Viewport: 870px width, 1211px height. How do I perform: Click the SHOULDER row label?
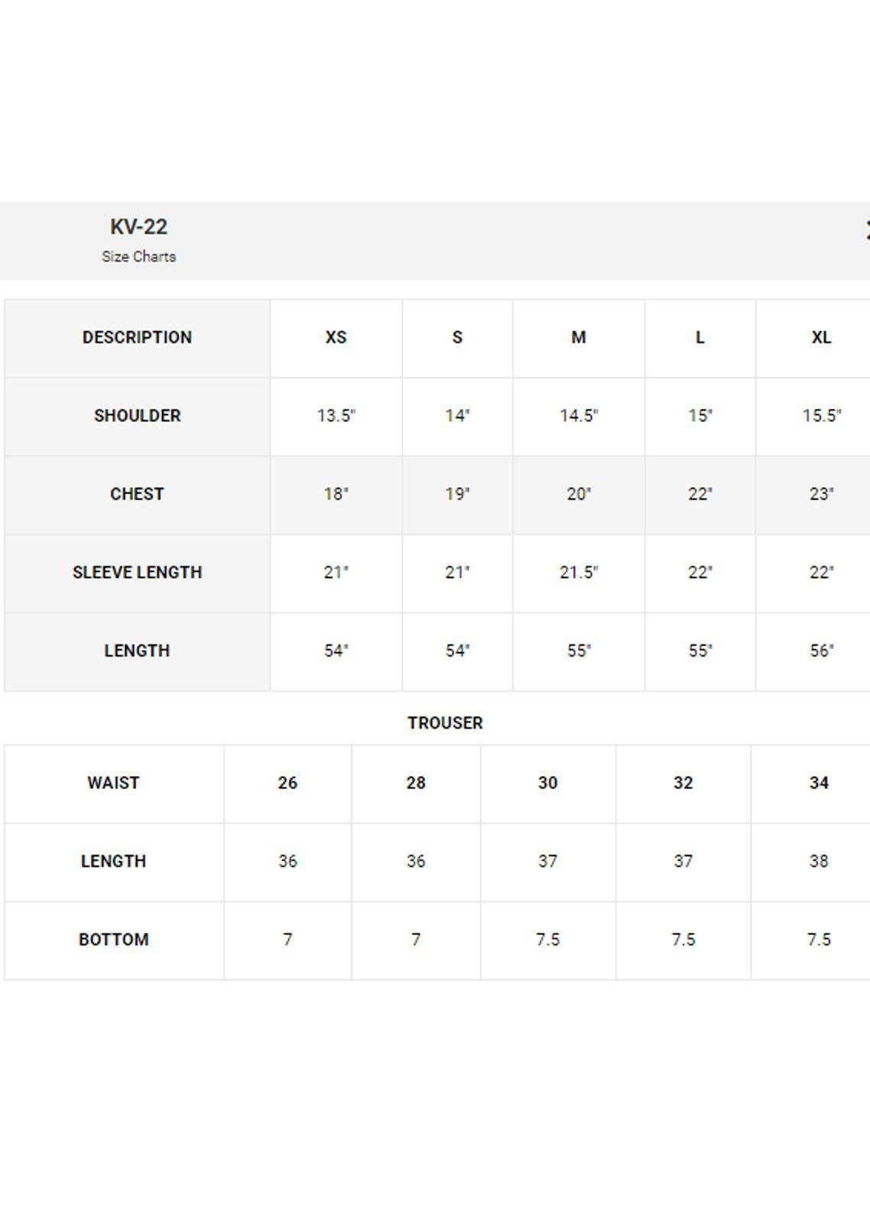[x=137, y=416]
